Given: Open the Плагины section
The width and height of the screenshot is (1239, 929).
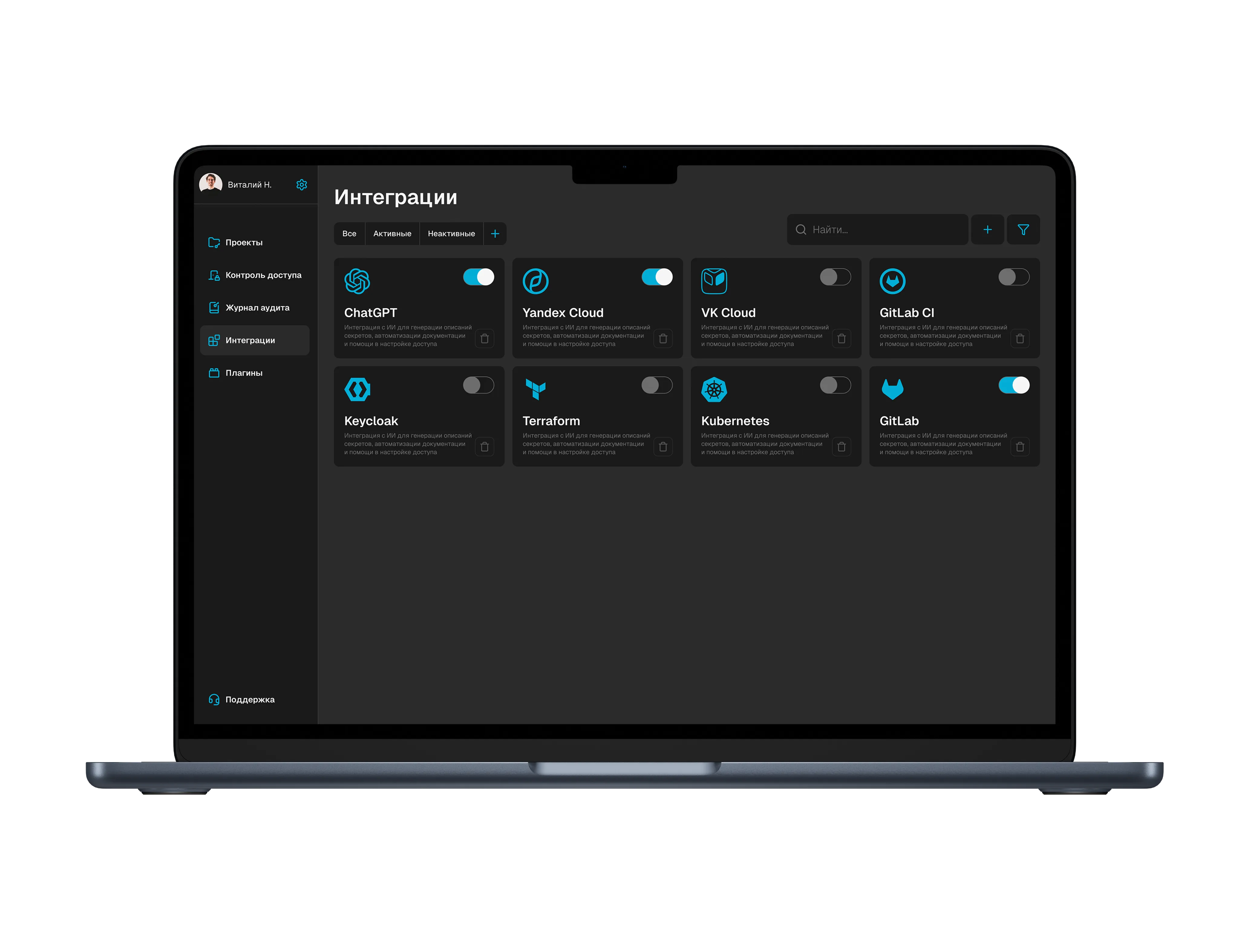Looking at the screenshot, I should (255, 373).
